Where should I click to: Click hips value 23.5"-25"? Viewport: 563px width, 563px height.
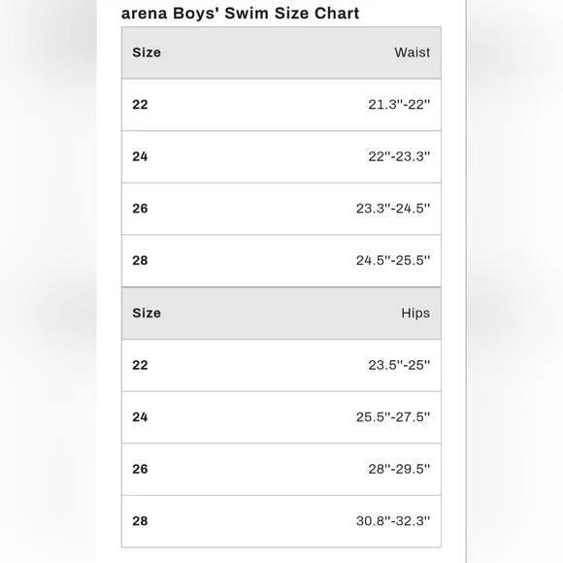coord(399,365)
